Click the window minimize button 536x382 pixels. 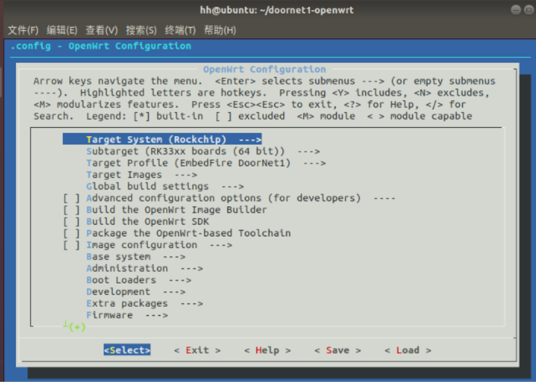coord(516,10)
